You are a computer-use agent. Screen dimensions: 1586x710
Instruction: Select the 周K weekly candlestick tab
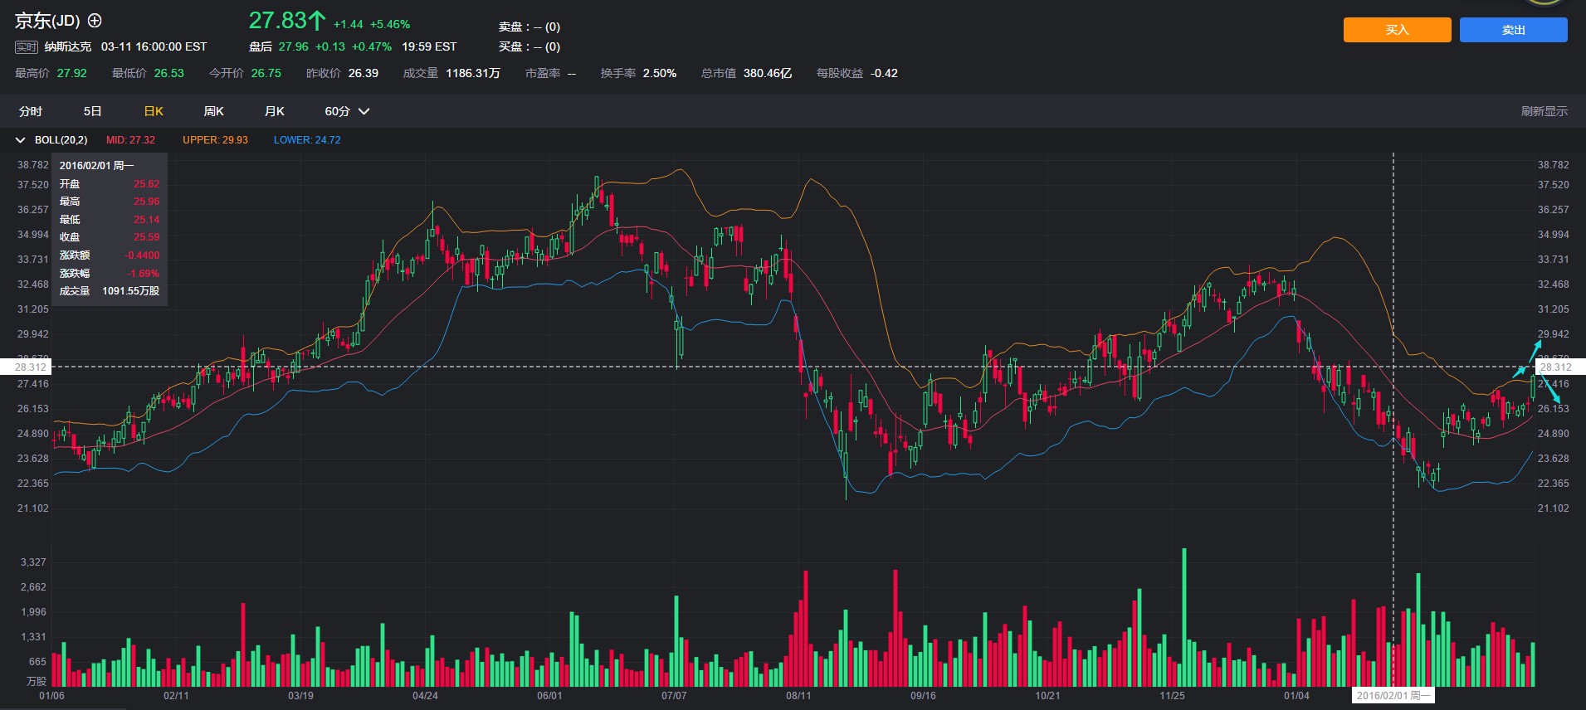pyautogui.click(x=213, y=111)
